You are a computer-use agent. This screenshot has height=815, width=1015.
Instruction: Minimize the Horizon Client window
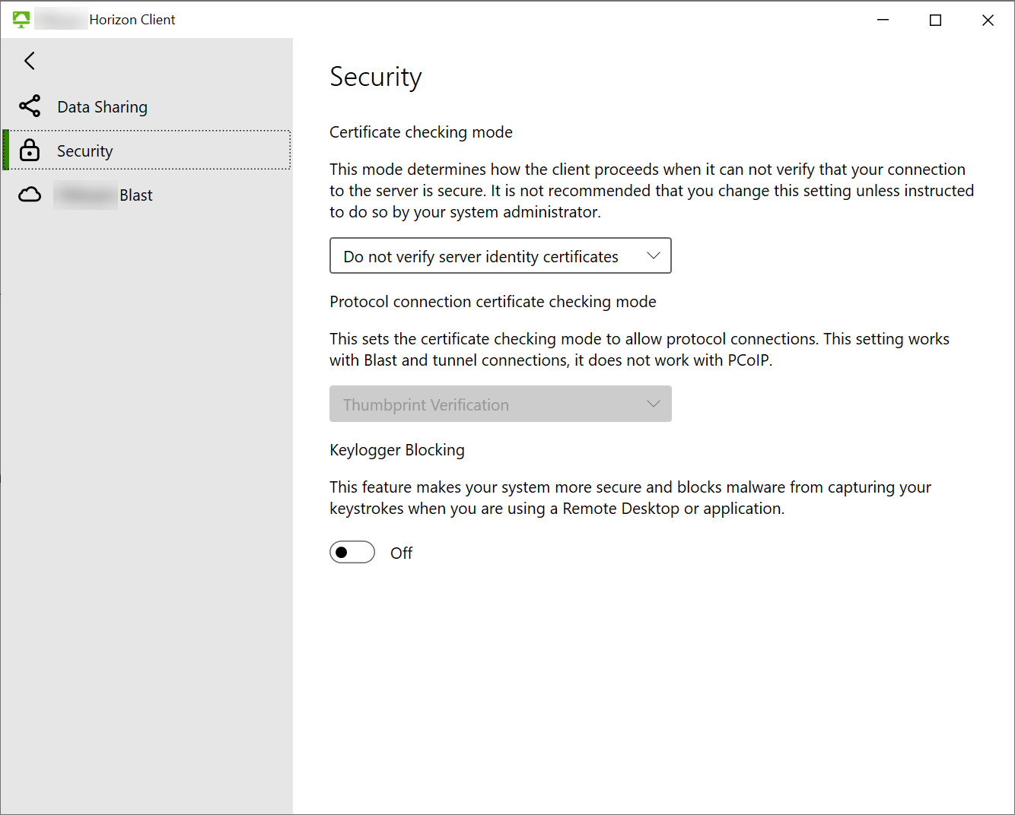[883, 20]
